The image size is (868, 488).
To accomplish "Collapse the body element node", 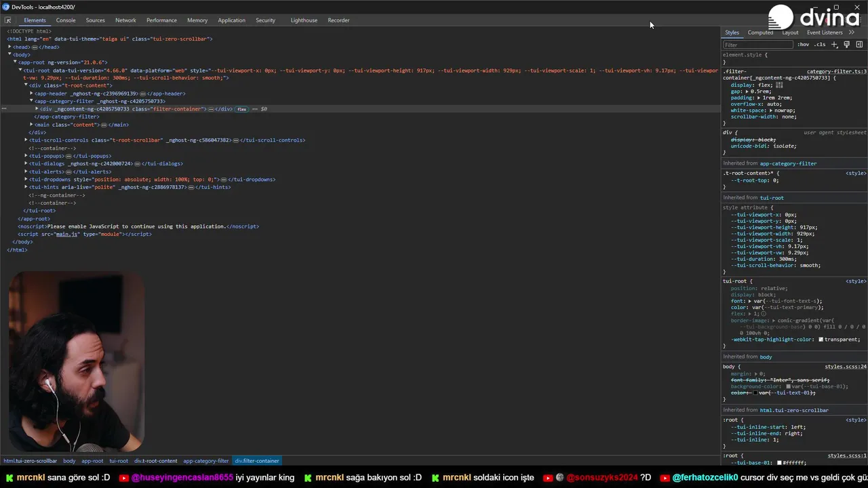I will pyautogui.click(x=9, y=54).
